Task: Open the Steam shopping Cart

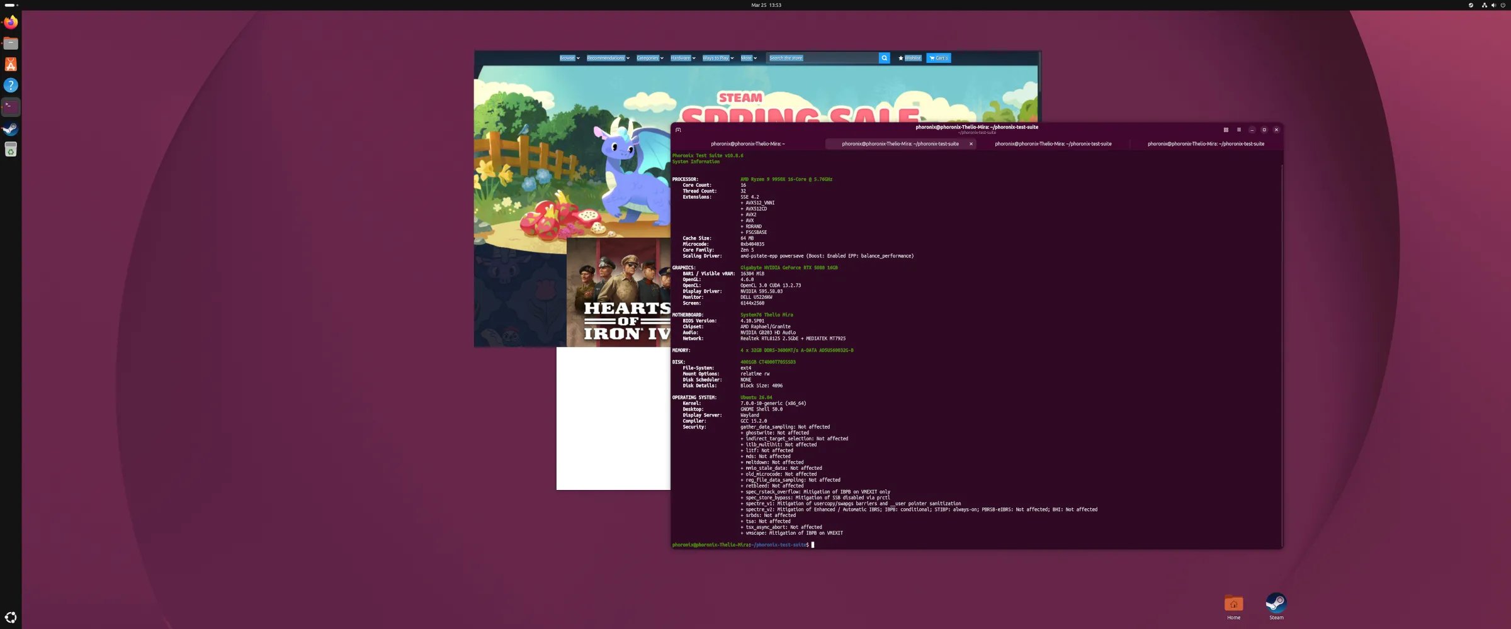Action: click(938, 58)
